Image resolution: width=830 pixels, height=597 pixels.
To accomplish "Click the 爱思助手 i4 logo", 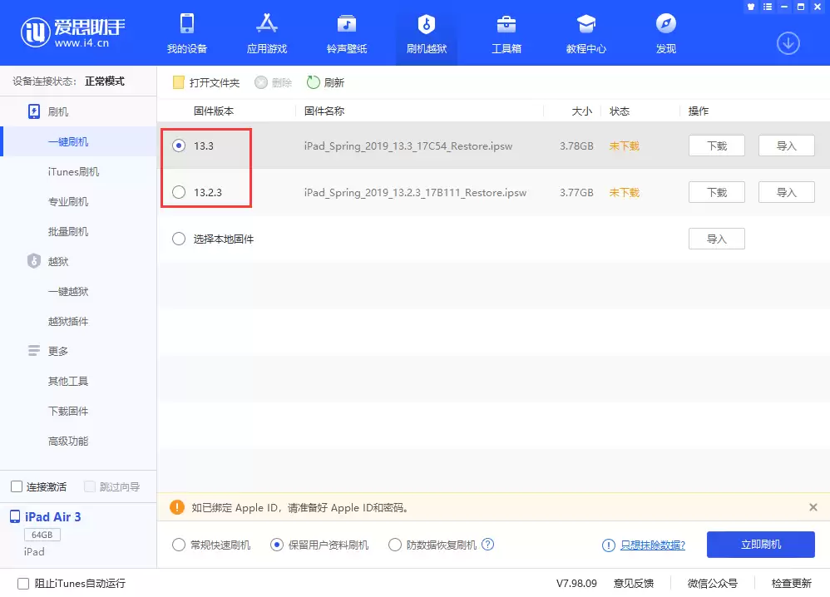I will 72,32.
